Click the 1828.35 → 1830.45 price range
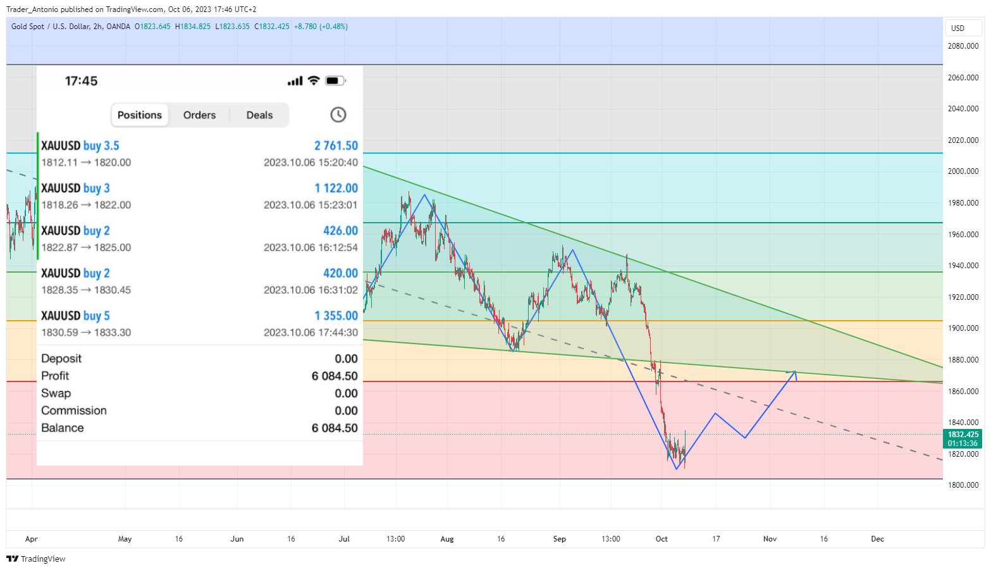This screenshot has height=570, width=991. point(86,290)
